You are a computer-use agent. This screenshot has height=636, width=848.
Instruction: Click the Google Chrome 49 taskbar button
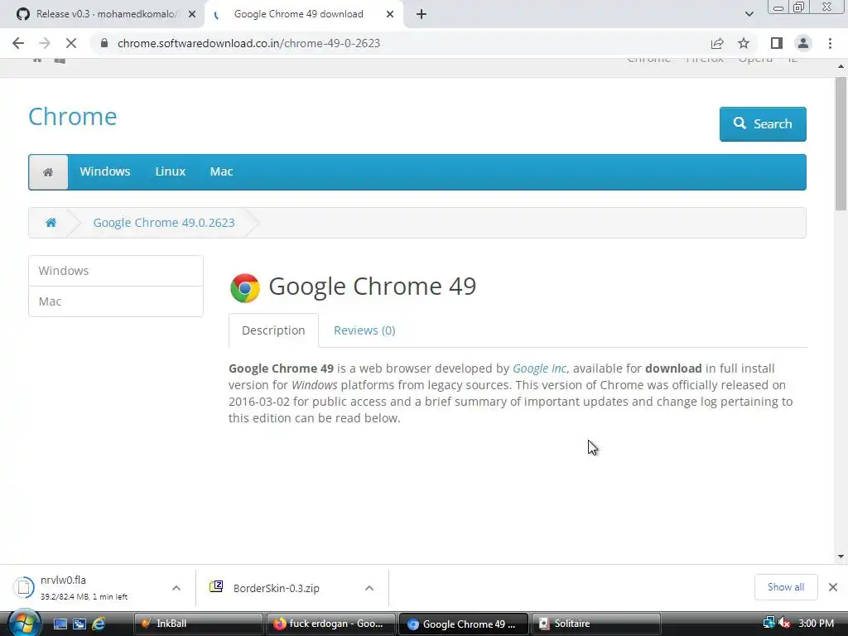(x=464, y=624)
